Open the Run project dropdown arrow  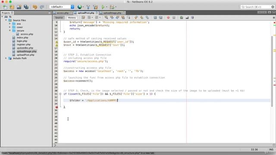pos(107,7)
